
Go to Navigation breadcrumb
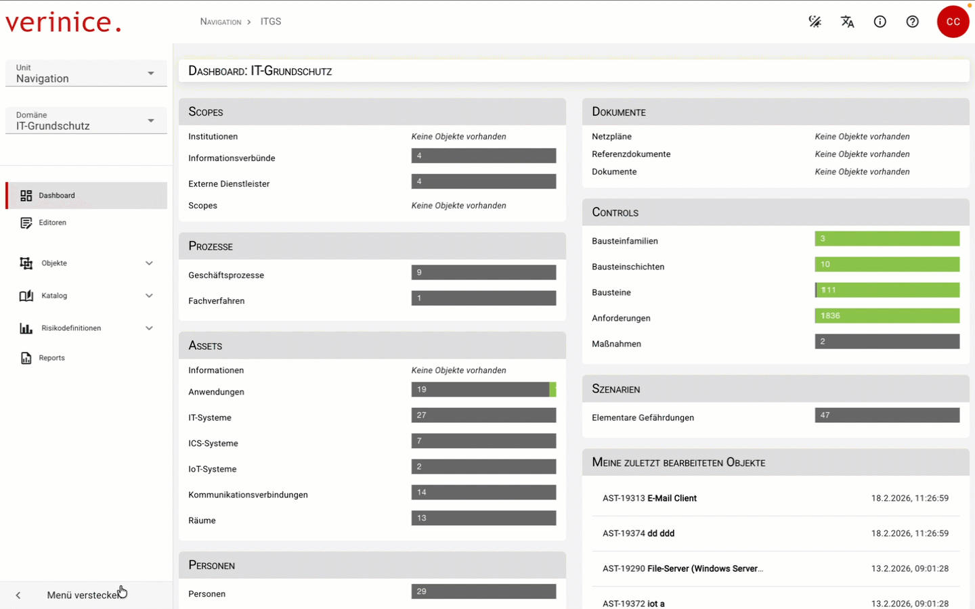(221, 22)
